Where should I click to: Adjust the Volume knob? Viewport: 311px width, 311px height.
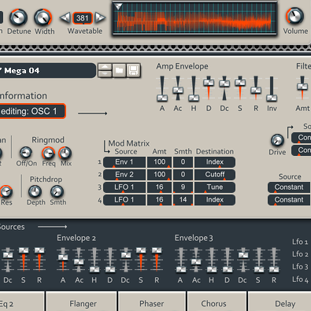(295, 16)
